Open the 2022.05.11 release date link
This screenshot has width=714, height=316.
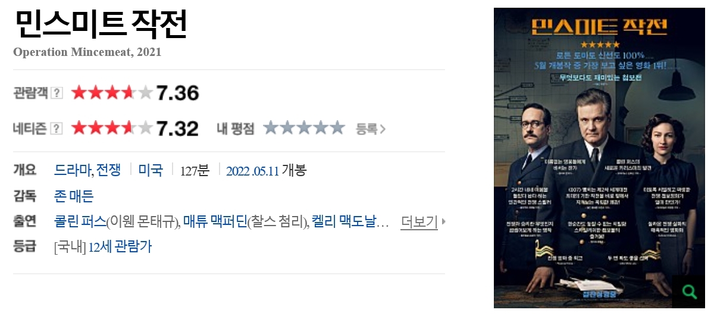252,171
